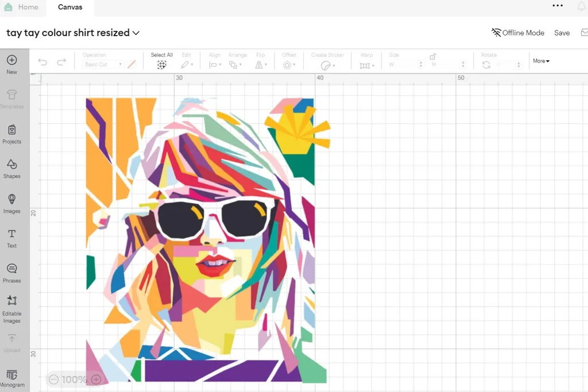This screenshot has width=588, height=392.
Task: Expand the project name dropdown
Action: (136, 33)
